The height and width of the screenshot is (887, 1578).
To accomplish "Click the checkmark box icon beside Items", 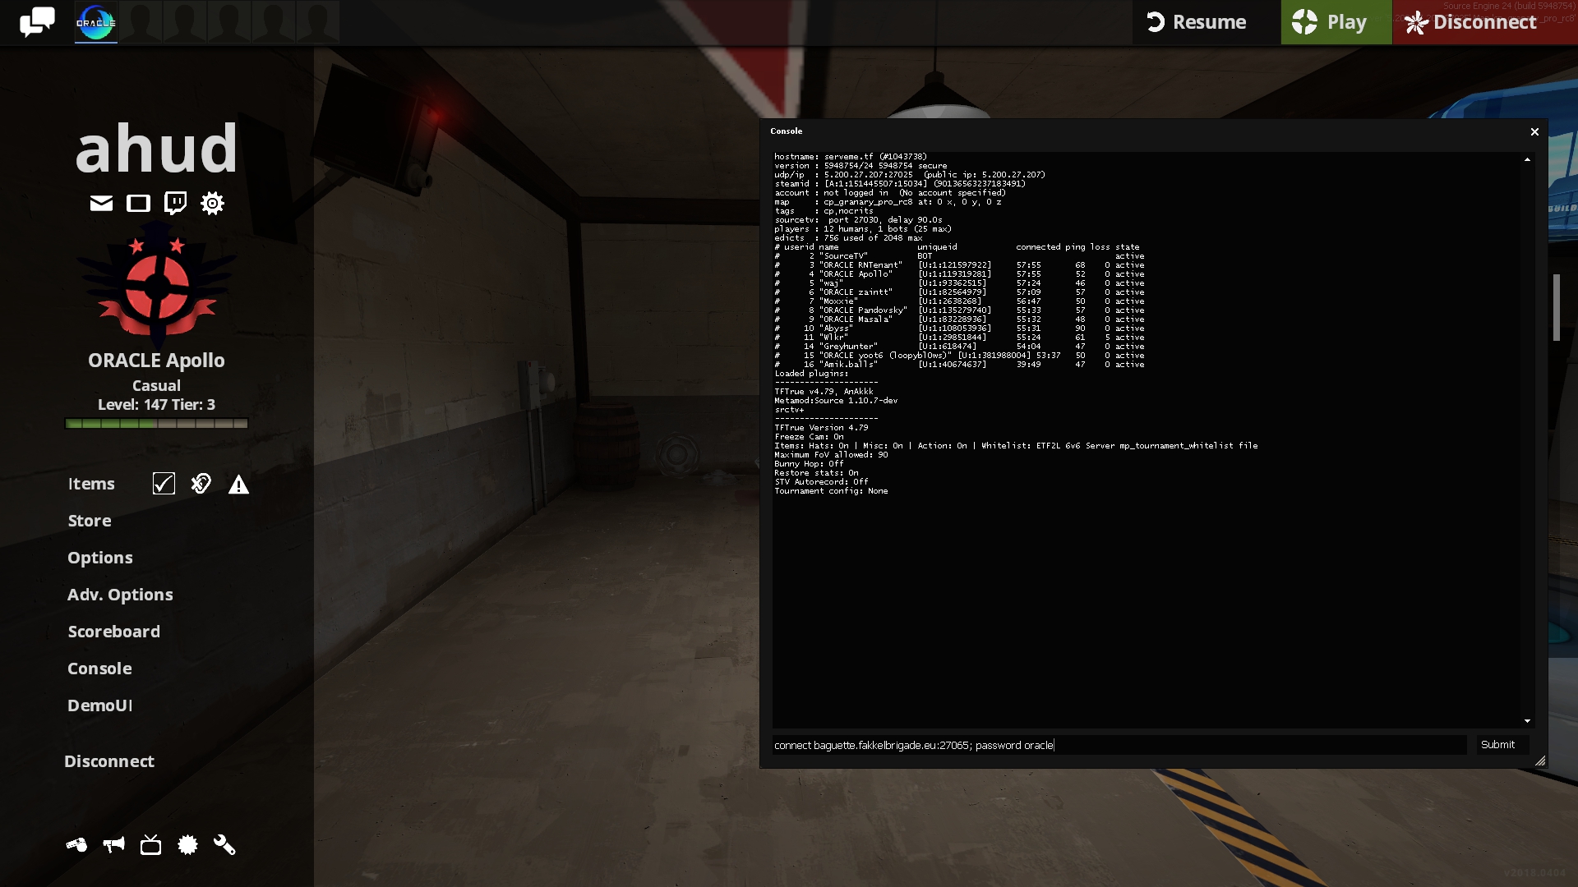I will pos(164,484).
